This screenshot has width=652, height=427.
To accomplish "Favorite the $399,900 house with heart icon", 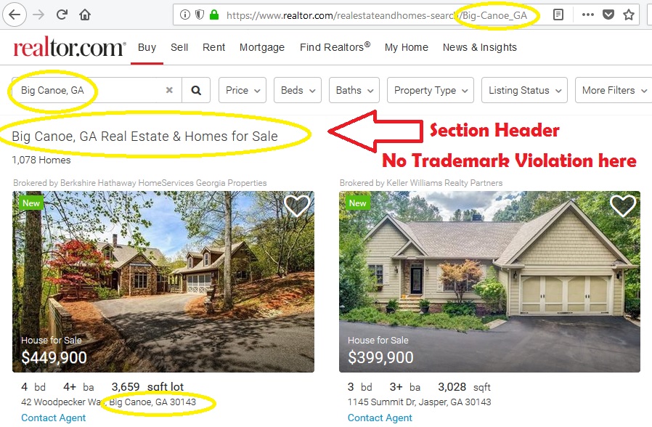I will click(623, 206).
